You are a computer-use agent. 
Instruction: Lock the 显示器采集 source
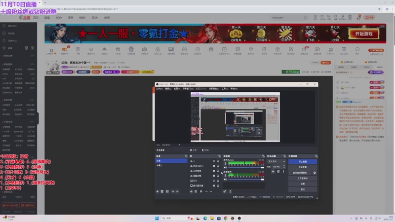218,186
